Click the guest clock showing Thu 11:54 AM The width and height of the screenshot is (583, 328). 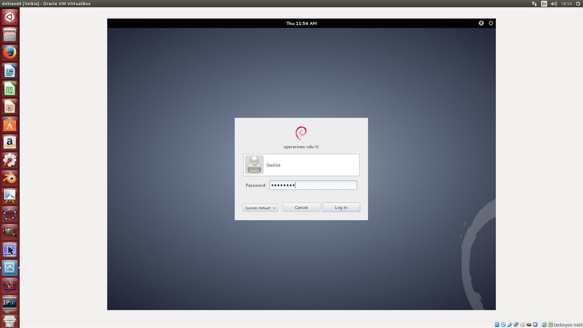(301, 23)
